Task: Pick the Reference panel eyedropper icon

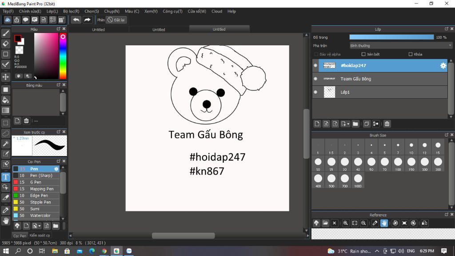Action: tap(375, 223)
